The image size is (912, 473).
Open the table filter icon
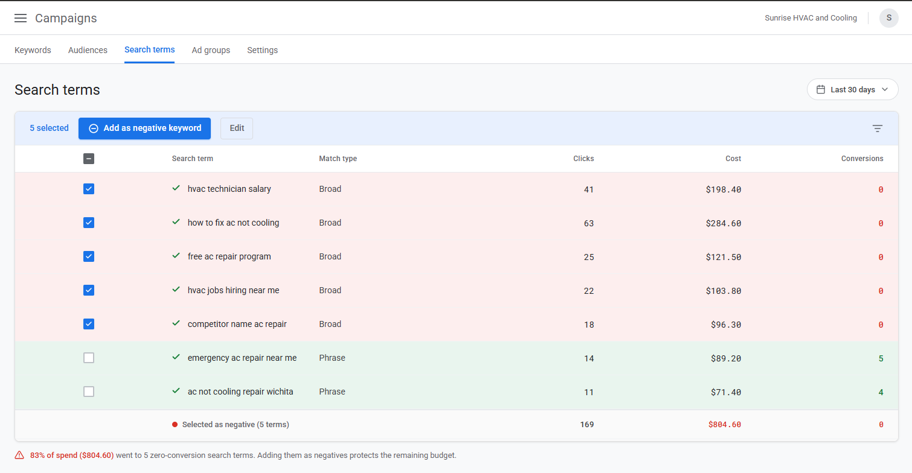878,129
